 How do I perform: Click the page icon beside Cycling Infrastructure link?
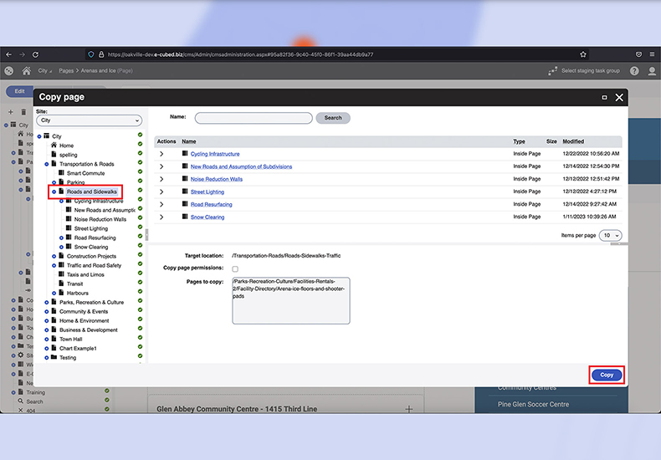[x=185, y=154]
